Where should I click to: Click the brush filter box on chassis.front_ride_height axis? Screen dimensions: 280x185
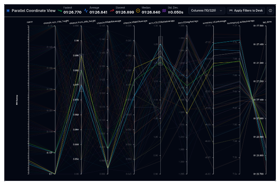(82, 72)
